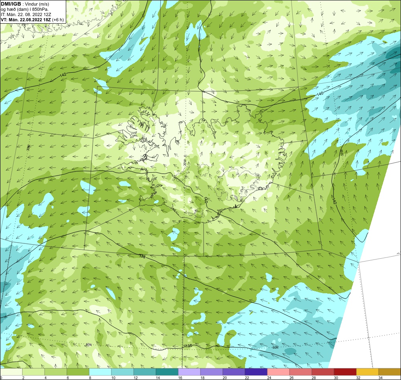The image size is (401, 380).
Task: Click the legend tick number 16
Action: pos(180,378)
